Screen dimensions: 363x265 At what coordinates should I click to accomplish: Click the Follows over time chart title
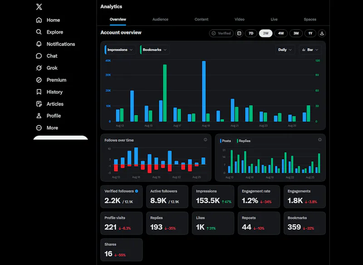[x=119, y=140]
